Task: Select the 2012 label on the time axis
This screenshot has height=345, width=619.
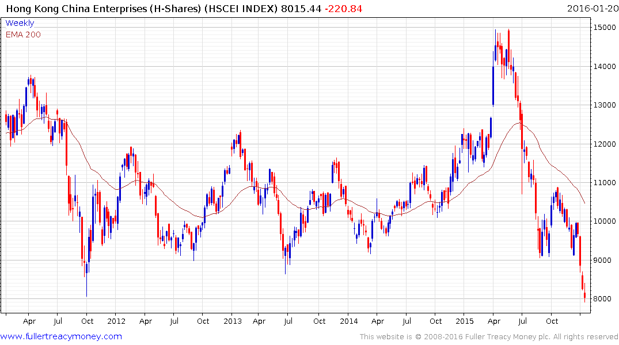Action: [x=116, y=321]
